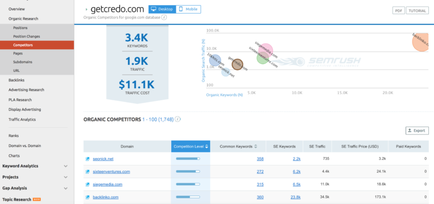Open Overview in the sidebar
Screen dimensions: 434x204
click(x=16, y=9)
